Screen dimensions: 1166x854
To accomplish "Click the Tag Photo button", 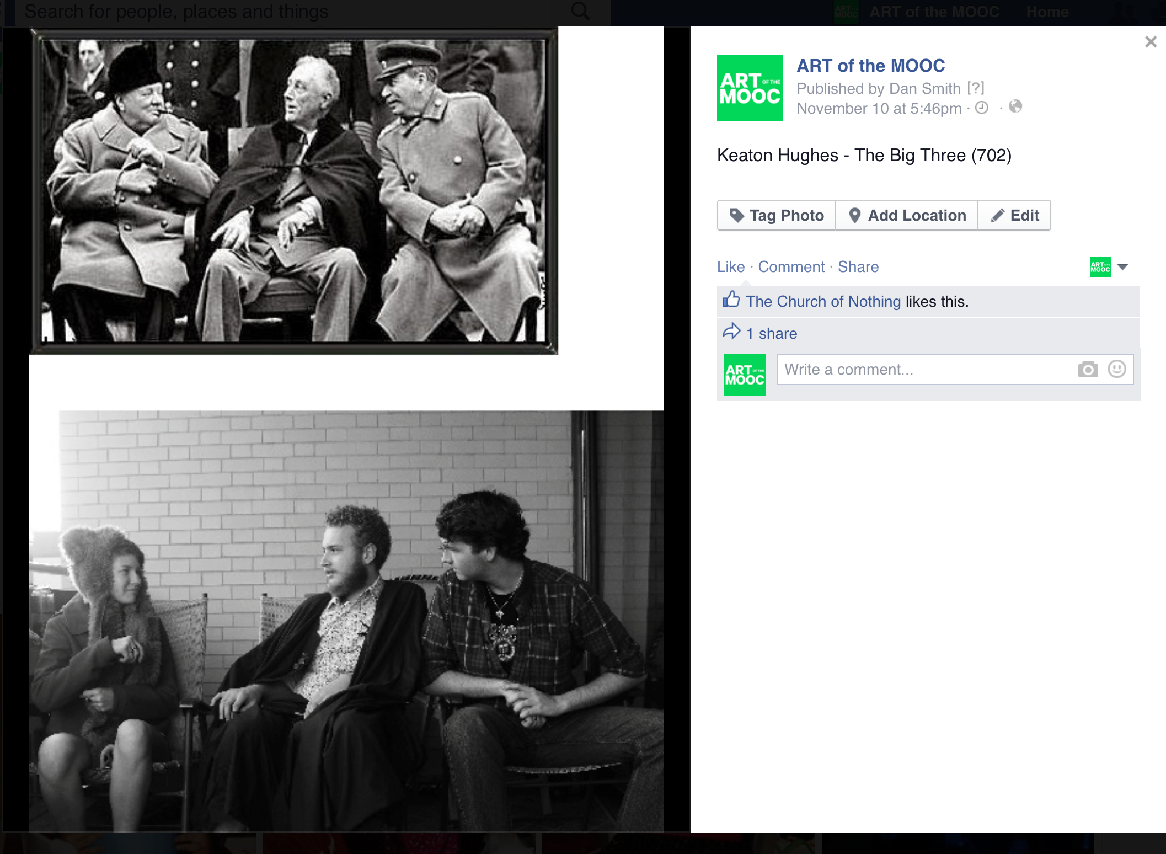I will pyautogui.click(x=777, y=215).
